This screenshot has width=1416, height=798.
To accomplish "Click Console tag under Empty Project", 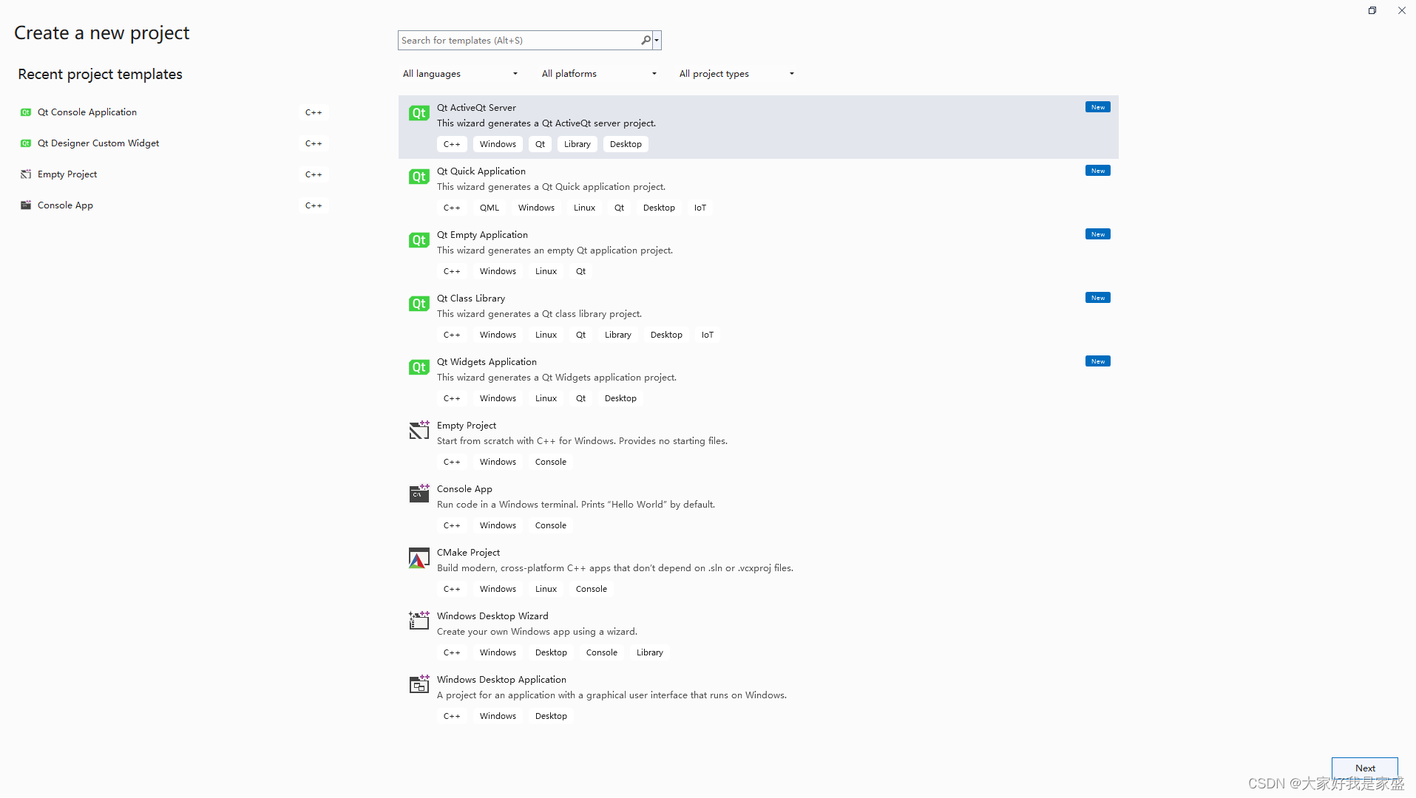I will pyautogui.click(x=550, y=462).
